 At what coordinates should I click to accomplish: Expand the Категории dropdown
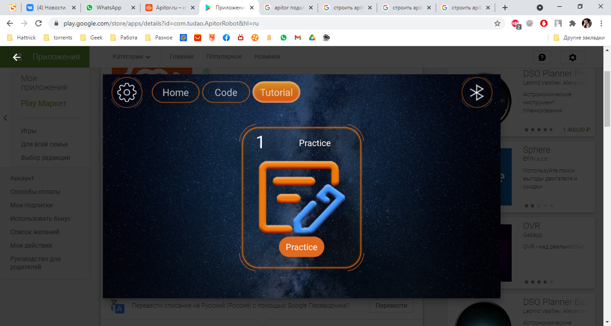point(131,56)
